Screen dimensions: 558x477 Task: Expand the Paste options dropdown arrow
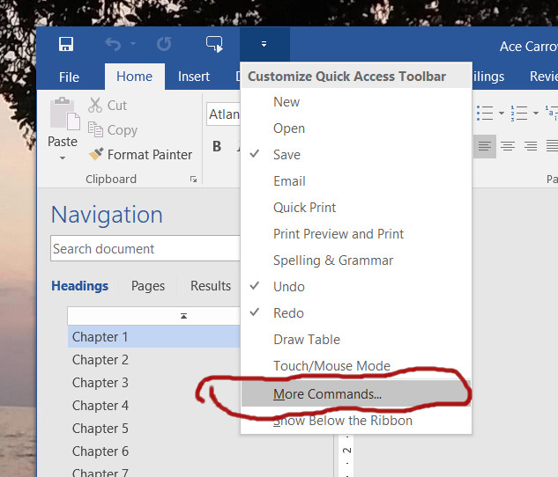[x=63, y=158]
